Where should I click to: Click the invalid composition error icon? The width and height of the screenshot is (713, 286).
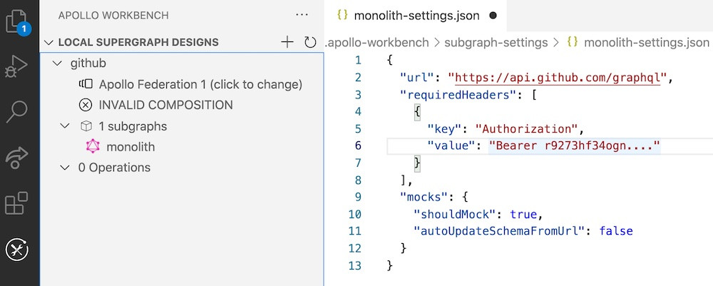pyautogui.click(x=86, y=105)
